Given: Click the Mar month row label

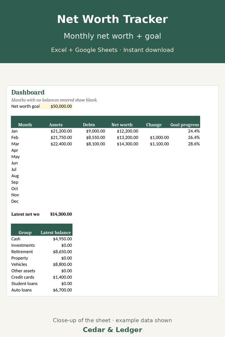Looking at the screenshot, I should coord(15,144).
